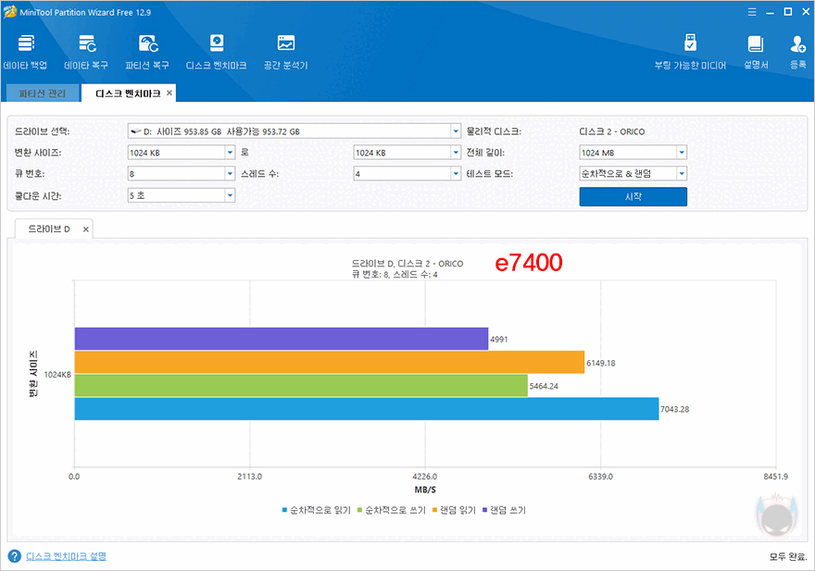Open 부팅 가능한 미디어 (Bootable Media) tool
815x571 pixels.
point(690,52)
